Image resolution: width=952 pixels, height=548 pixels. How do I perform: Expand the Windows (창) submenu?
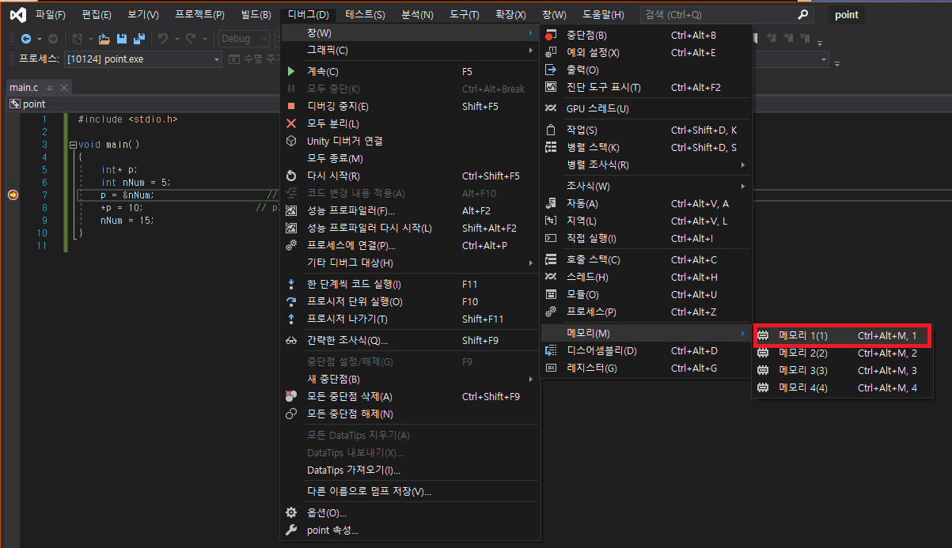pyautogui.click(x=410, y=32)
